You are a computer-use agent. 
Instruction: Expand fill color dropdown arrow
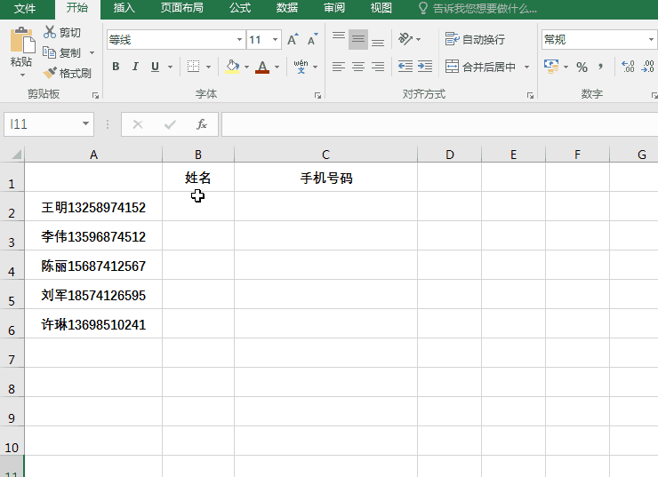[x=247, y=67]
